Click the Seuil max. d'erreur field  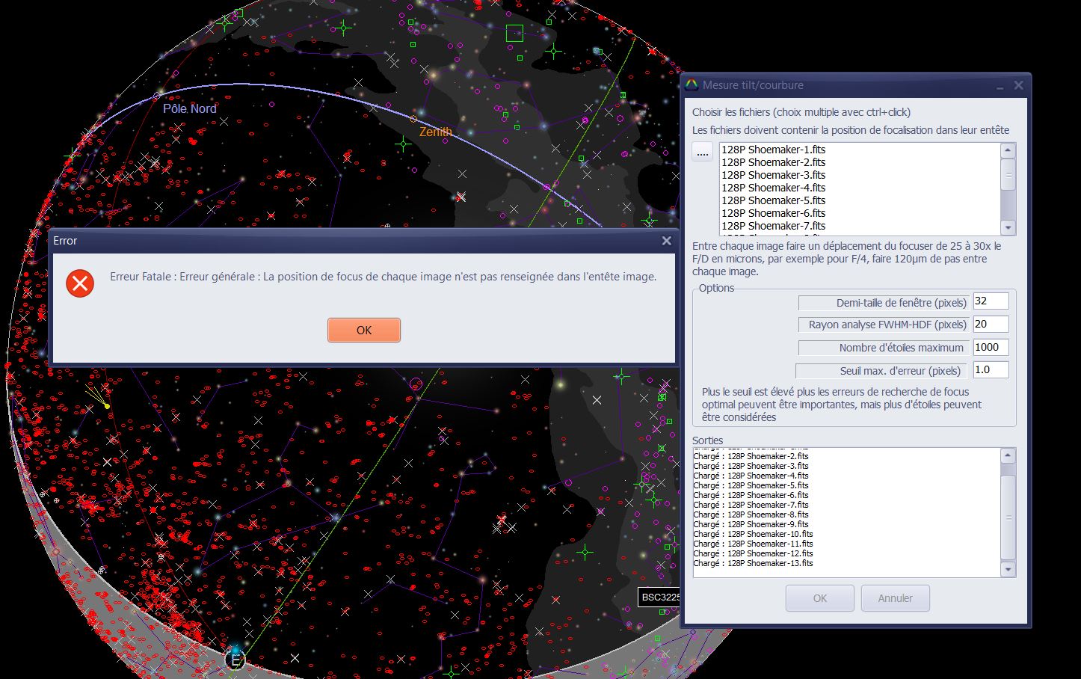[x=991, y=370]
